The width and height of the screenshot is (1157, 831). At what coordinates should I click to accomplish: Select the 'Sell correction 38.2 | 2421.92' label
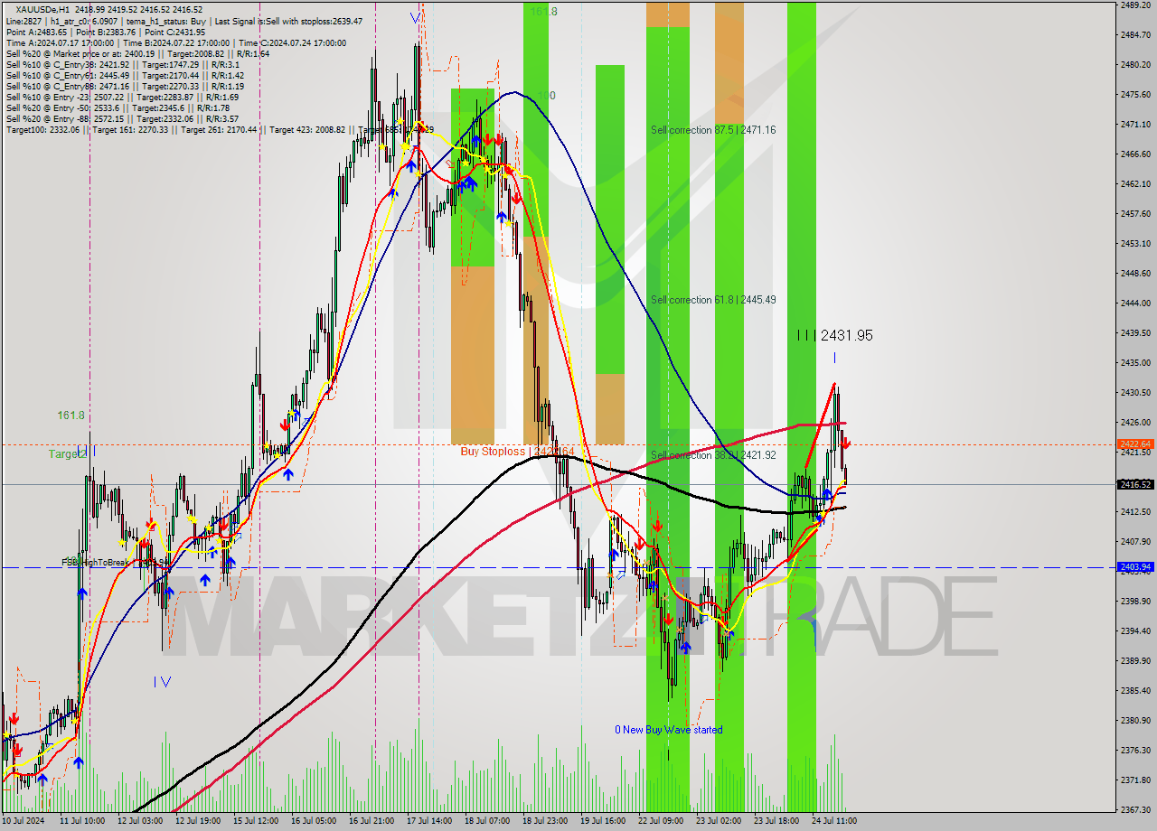coord(713,455)
